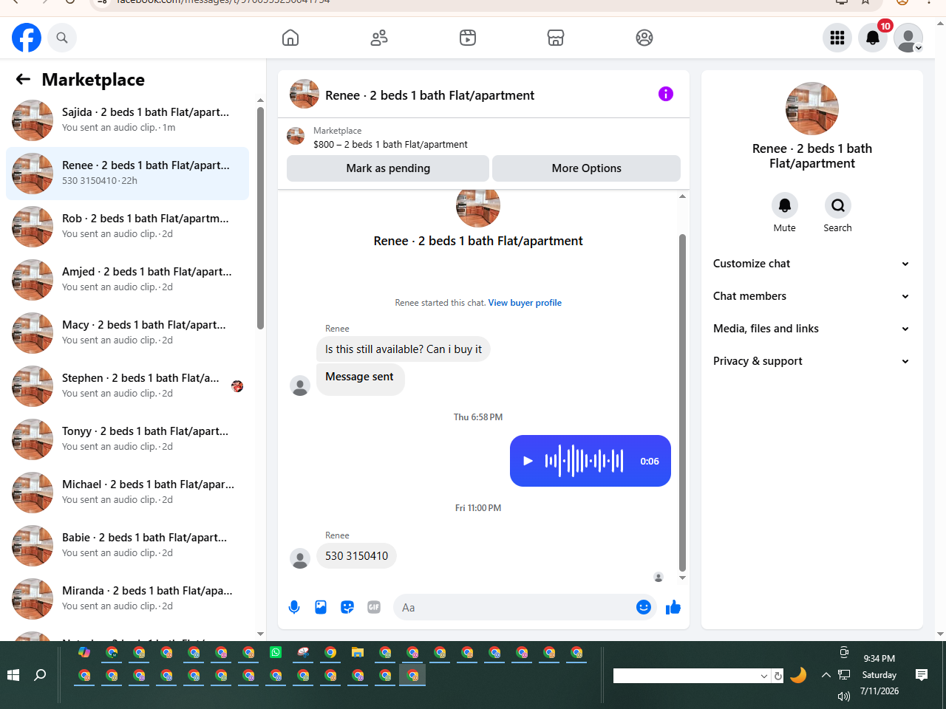Expand Media, files and links section

click(x=811, y=329)
